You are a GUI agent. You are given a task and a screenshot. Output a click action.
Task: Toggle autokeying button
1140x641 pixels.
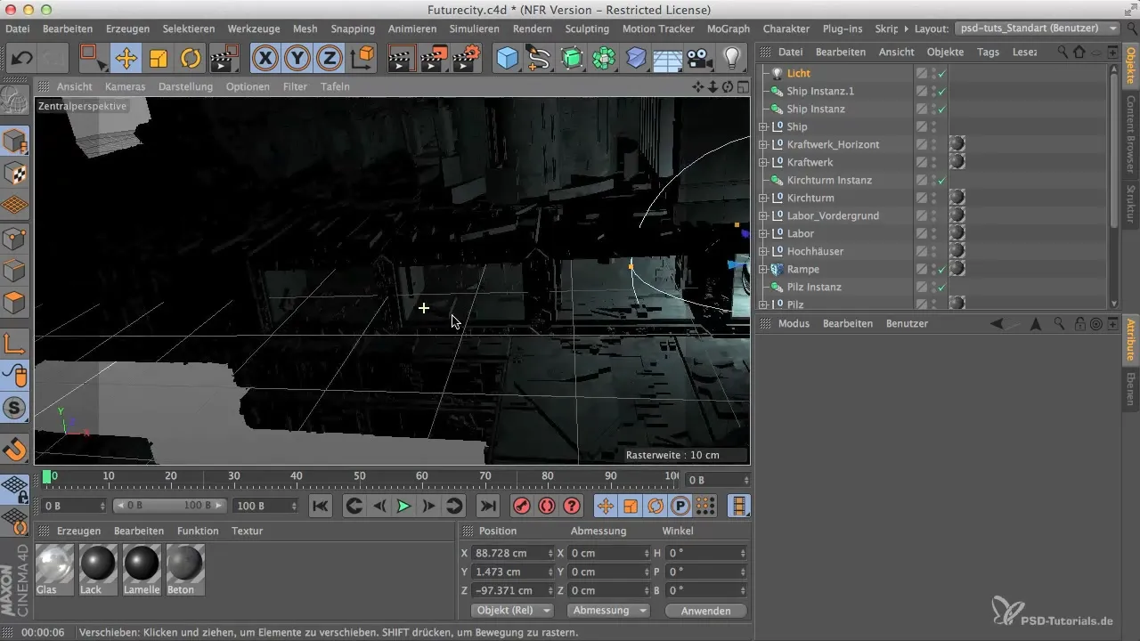click(546, 506)
